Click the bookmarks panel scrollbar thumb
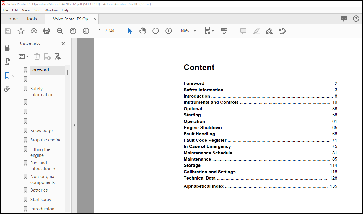363x214 pixels. pyautogui.click(x=67, y=73)
